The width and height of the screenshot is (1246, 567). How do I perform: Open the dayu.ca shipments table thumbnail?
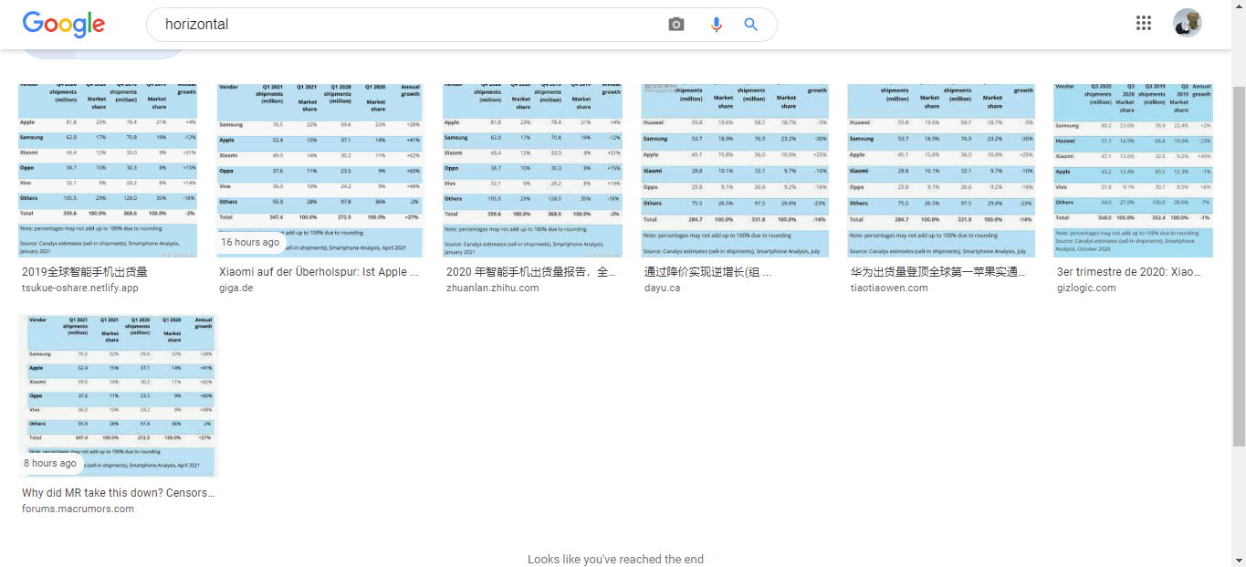(x=735, y=170)
